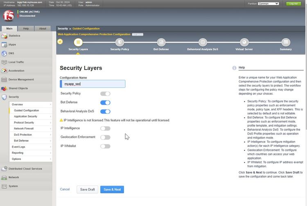Screen dimensions: 307x206
Task: Toggle the Security Policy switch
Action: [x=105, y=94]
